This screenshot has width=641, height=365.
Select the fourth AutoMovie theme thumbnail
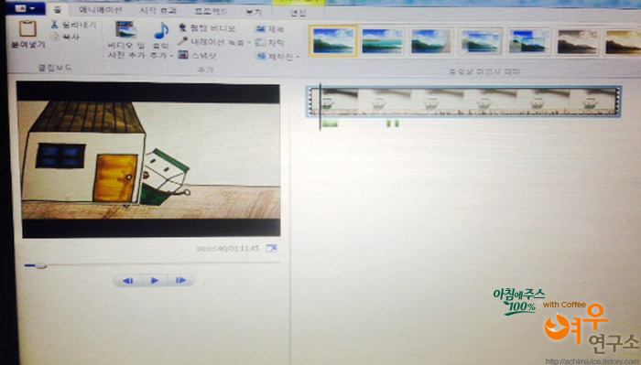[x=480, y=41]
